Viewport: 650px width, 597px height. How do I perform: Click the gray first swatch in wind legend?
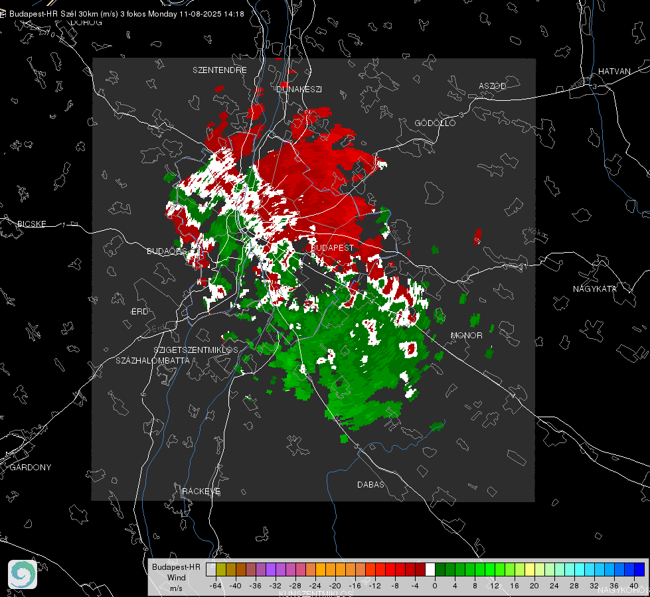click(x=210, y=570)
